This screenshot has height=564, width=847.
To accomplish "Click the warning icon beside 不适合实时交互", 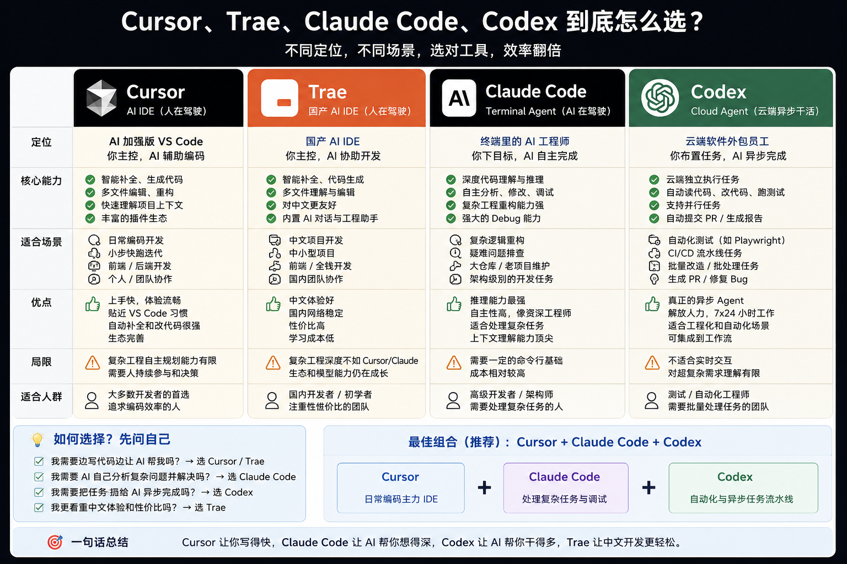I will tap(652, 363).
